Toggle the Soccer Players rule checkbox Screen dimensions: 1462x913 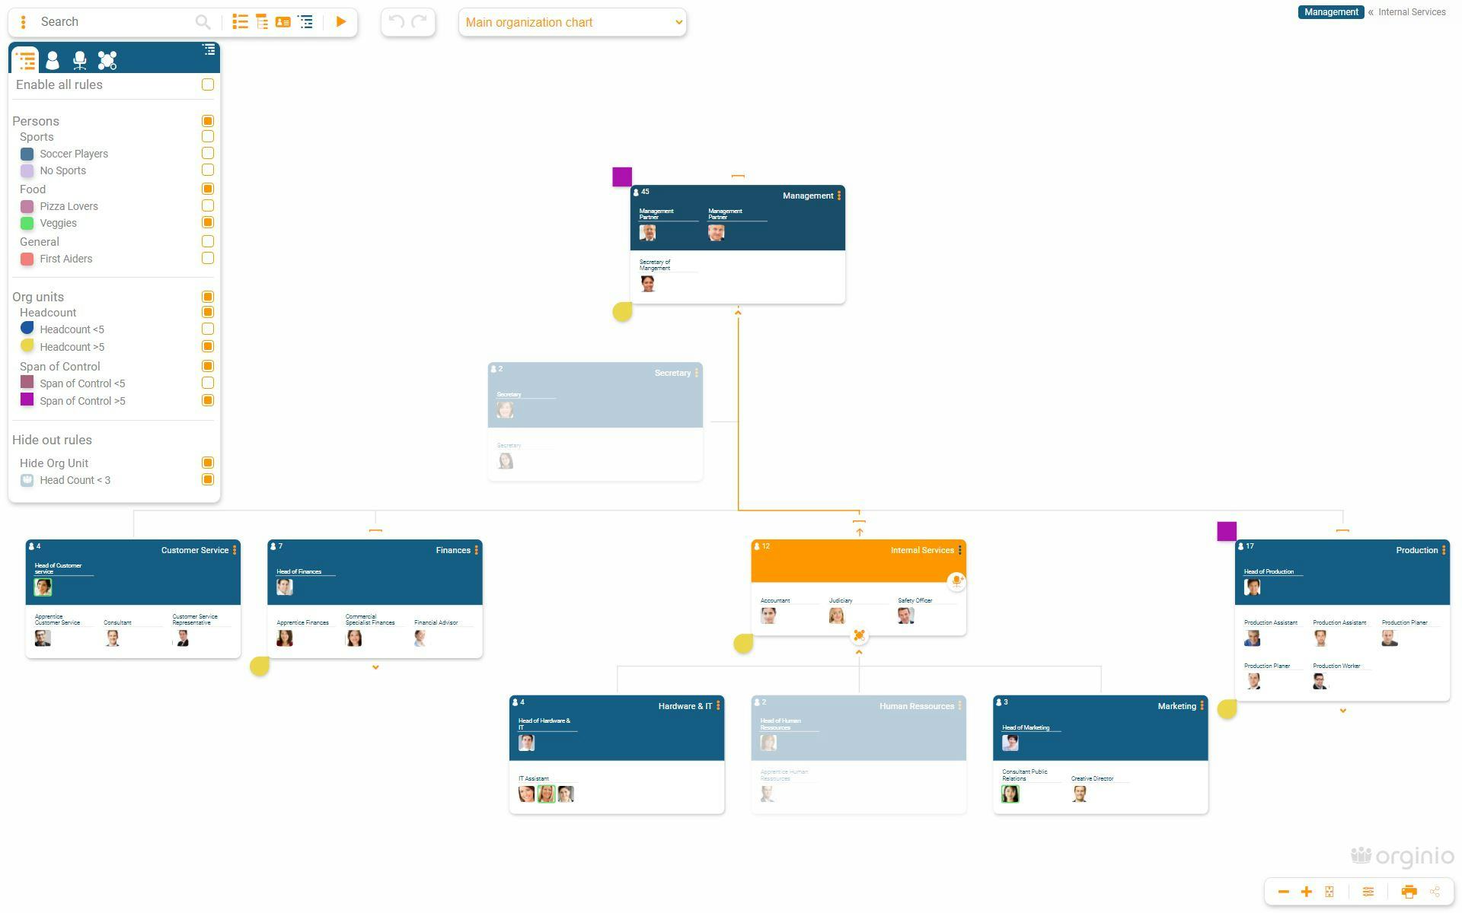(x=207, y=154)
